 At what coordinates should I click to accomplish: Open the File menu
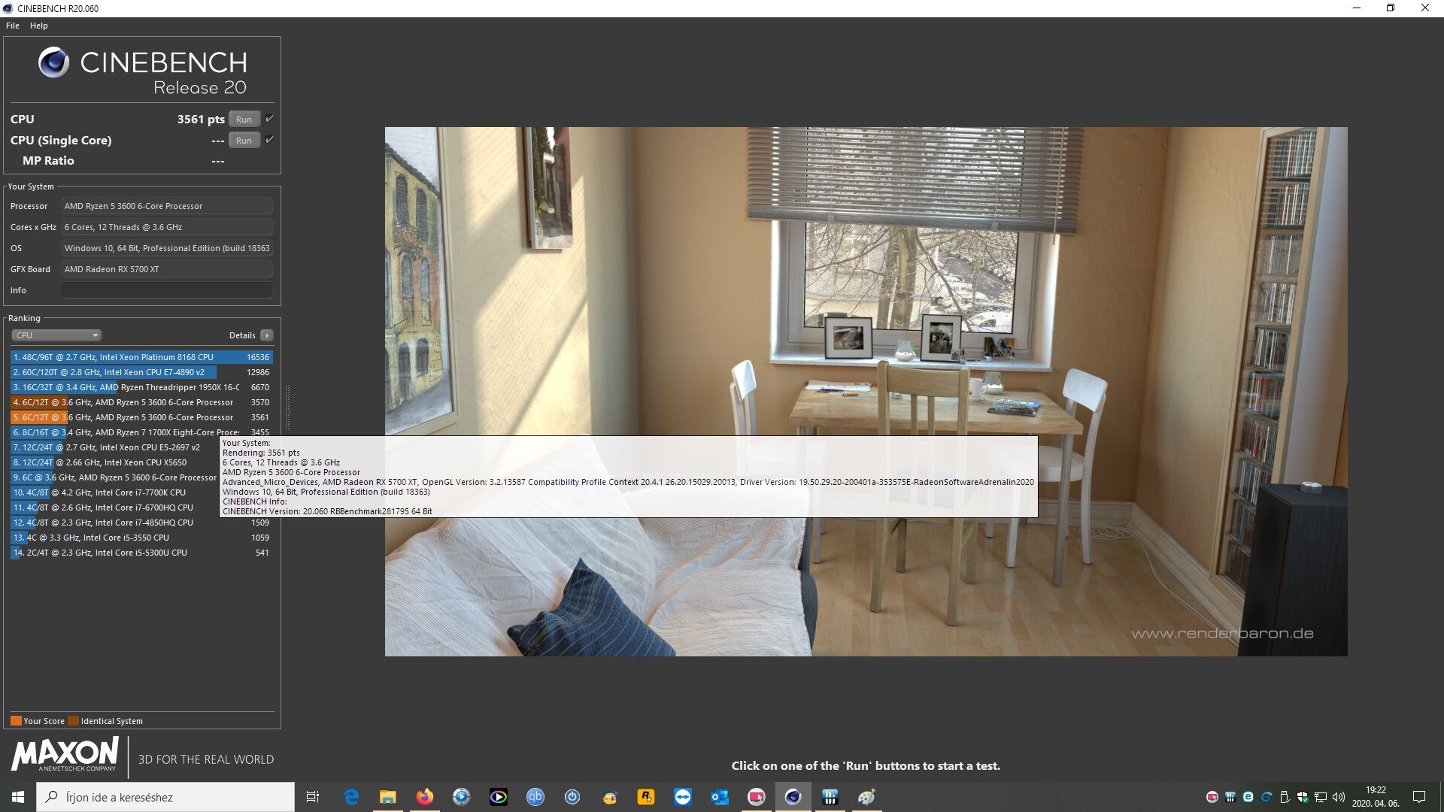coord(13,26)
